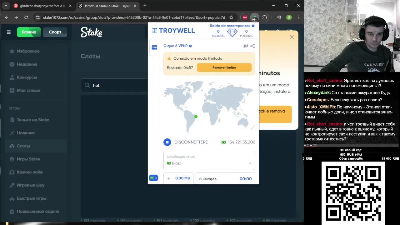Select Игровые шоу category
Image resolution: width=400 pixels, height=225 pixels.
pos(36,185)
